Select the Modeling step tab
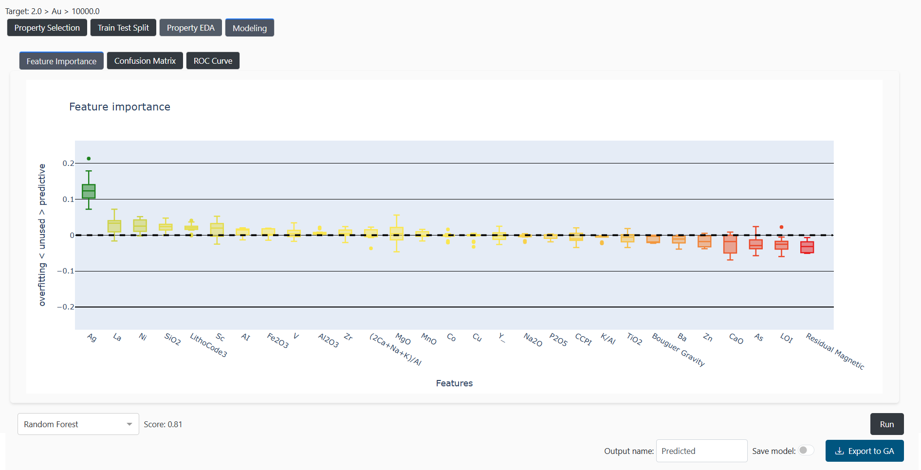The width and height of the screenshot is (921, 470). (x=250, y=28)
